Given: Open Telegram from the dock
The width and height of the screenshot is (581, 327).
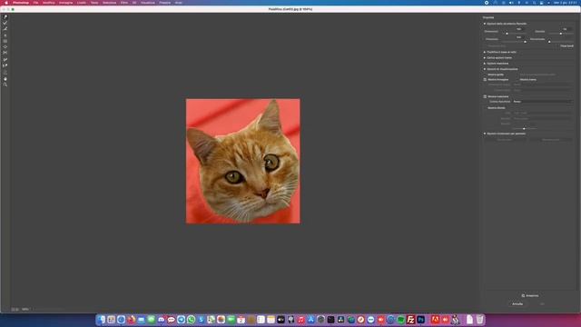Looking at the screenshot, I should (x=182, y=320).
